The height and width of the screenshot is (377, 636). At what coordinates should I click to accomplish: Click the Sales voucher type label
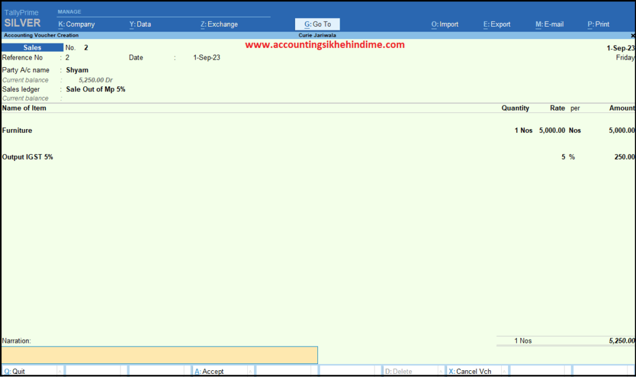click(x=32, y=48)
